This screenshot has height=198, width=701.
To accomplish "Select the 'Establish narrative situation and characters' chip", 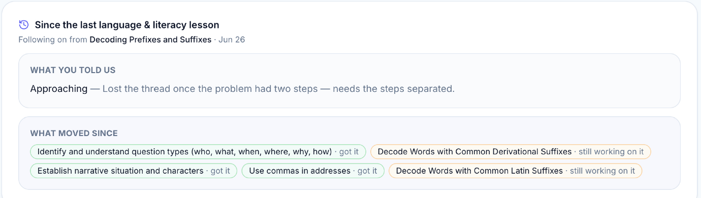I will tap(134, 171).
